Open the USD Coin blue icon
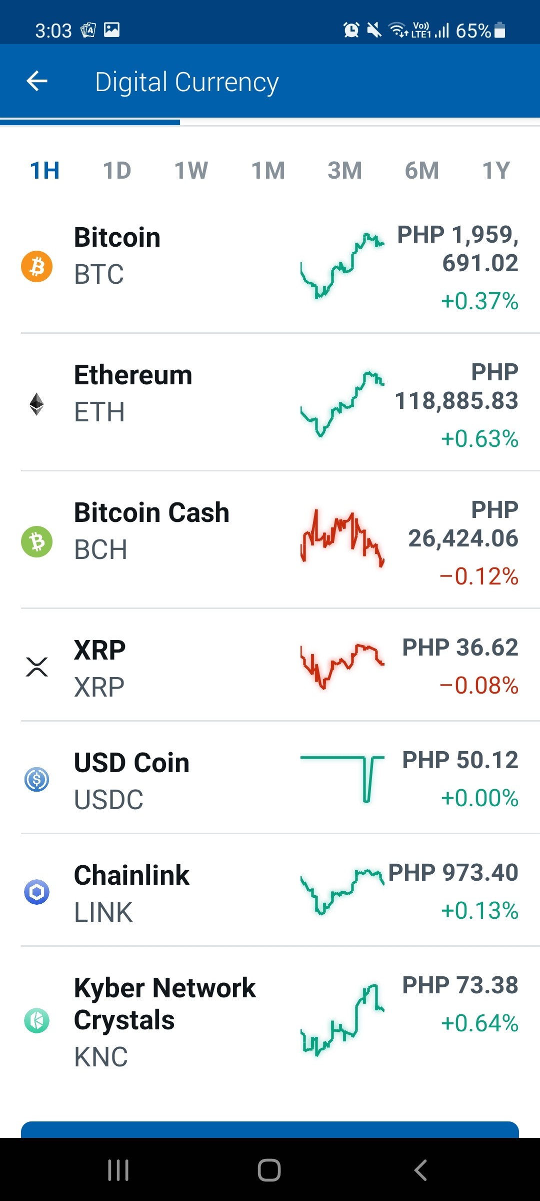 (x=36, y=779)
